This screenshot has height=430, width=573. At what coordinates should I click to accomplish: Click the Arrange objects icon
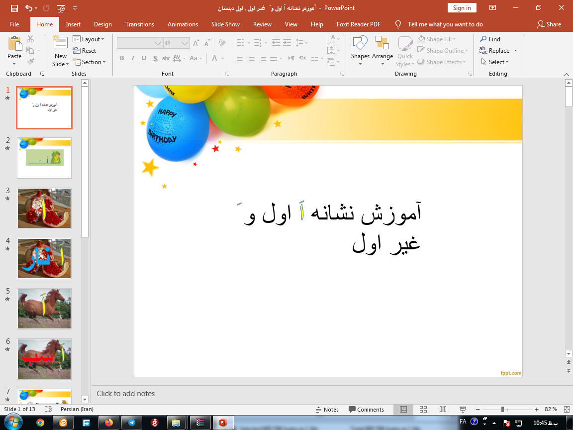[382, 43]
